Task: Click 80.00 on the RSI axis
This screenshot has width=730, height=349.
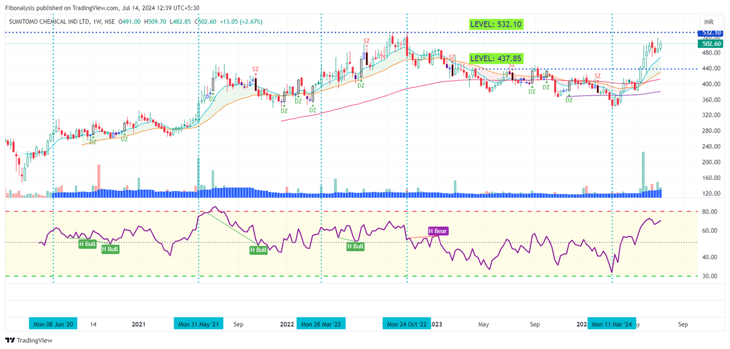Action: pos(711,212)
